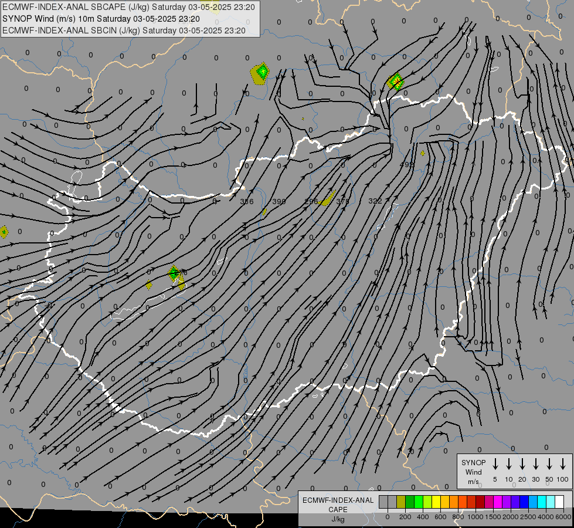Click the '400' tick label of the CAPE colorbar
The image size is (574, 528).
tap(423, 517)
